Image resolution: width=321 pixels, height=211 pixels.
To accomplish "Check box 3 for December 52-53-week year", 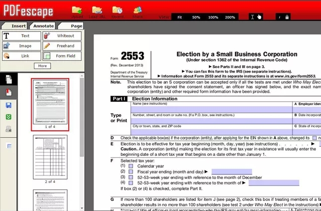I will [x=131, y=177].
